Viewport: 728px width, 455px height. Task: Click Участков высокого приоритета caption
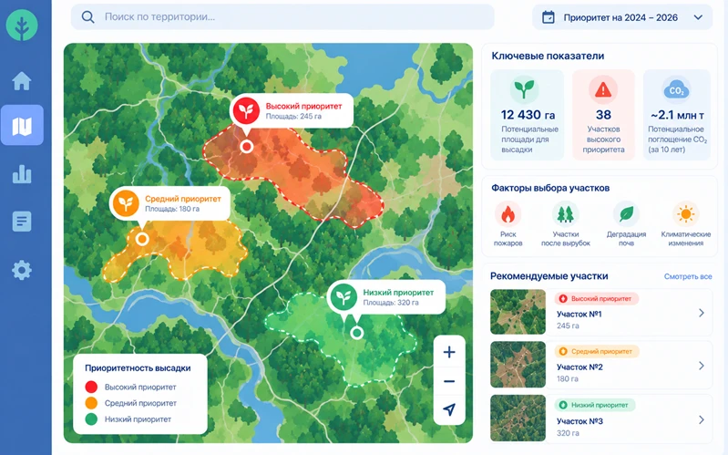pos(603,140)
